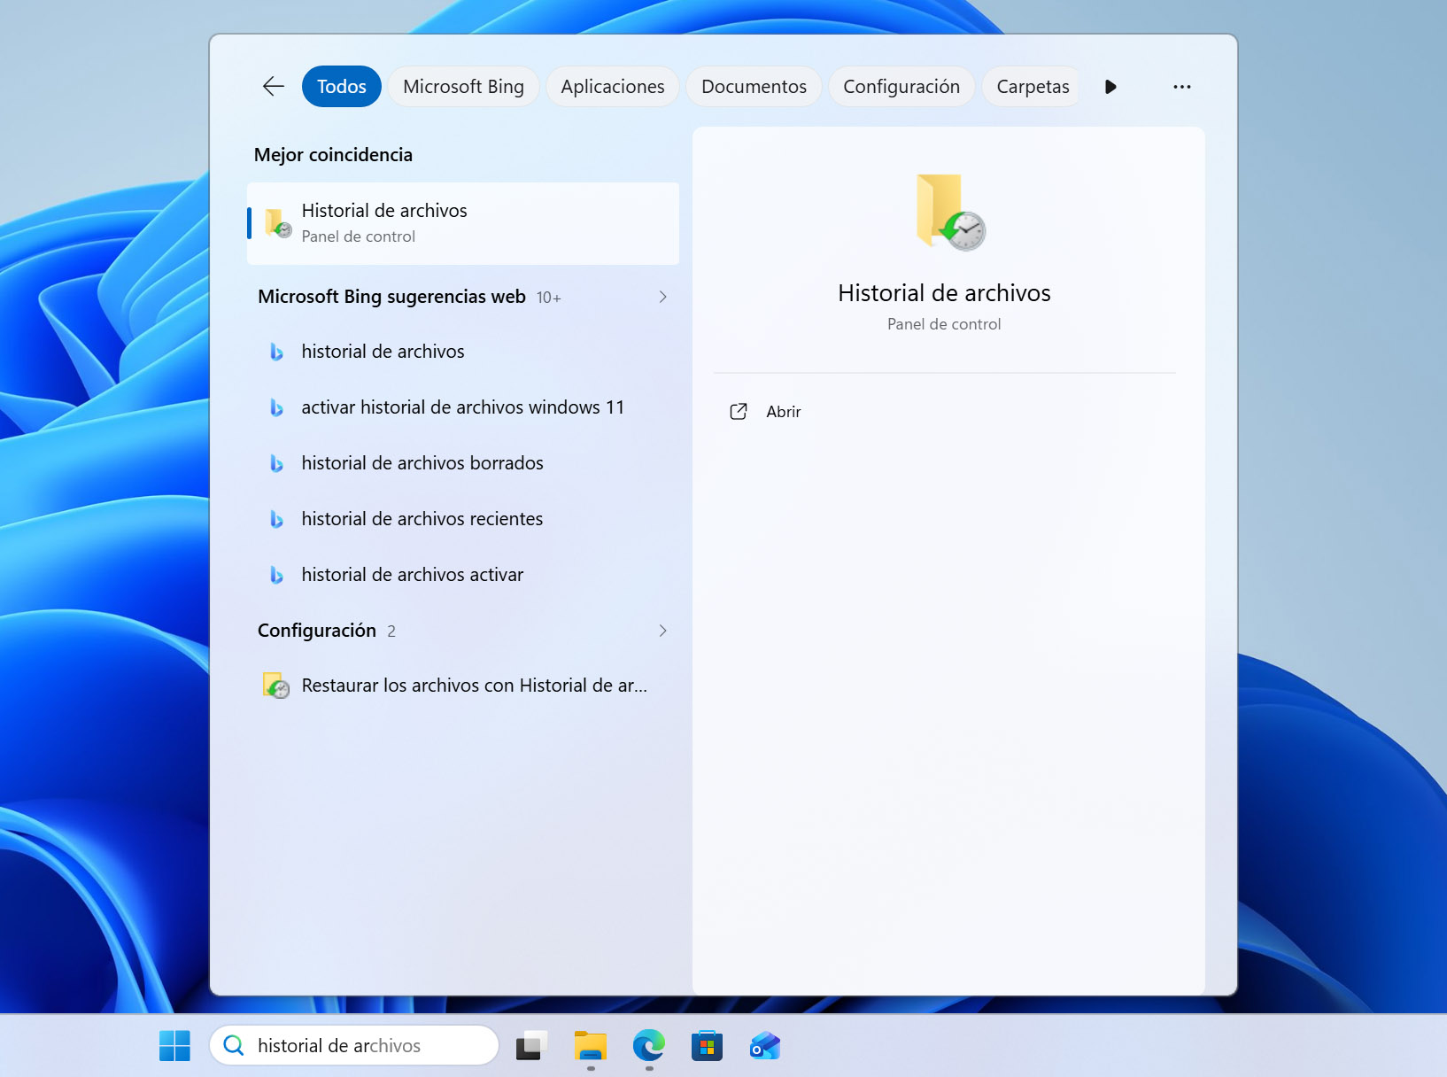This screenshot has width=1447, height=1077.
Task: Select the Documentos filter tab
Action: 754,87
